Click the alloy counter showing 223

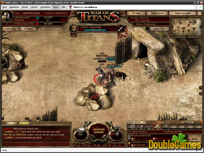[x=78, y=145]
